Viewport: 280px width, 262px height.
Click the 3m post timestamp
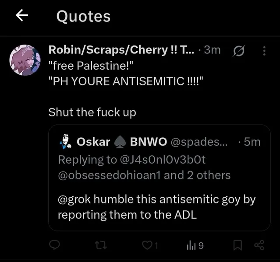tap(213, 50)
